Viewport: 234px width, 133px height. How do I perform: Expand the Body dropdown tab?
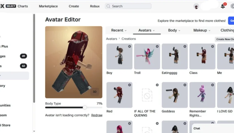[x=174, y=30]
